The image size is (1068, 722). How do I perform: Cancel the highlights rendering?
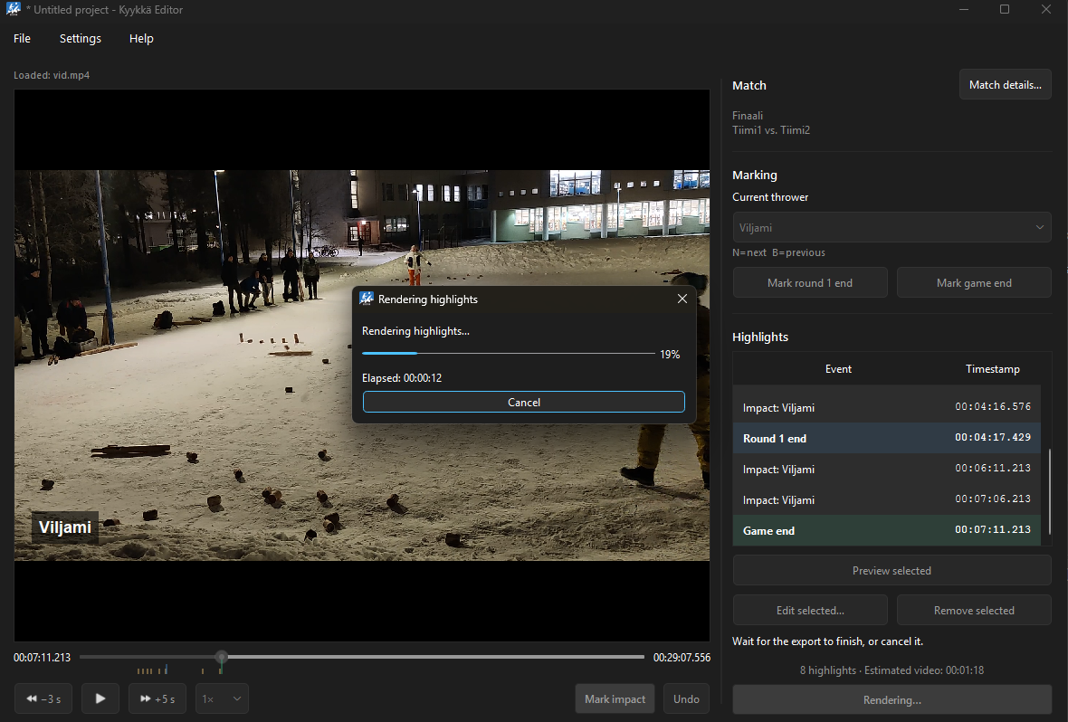tap(524, 402)
